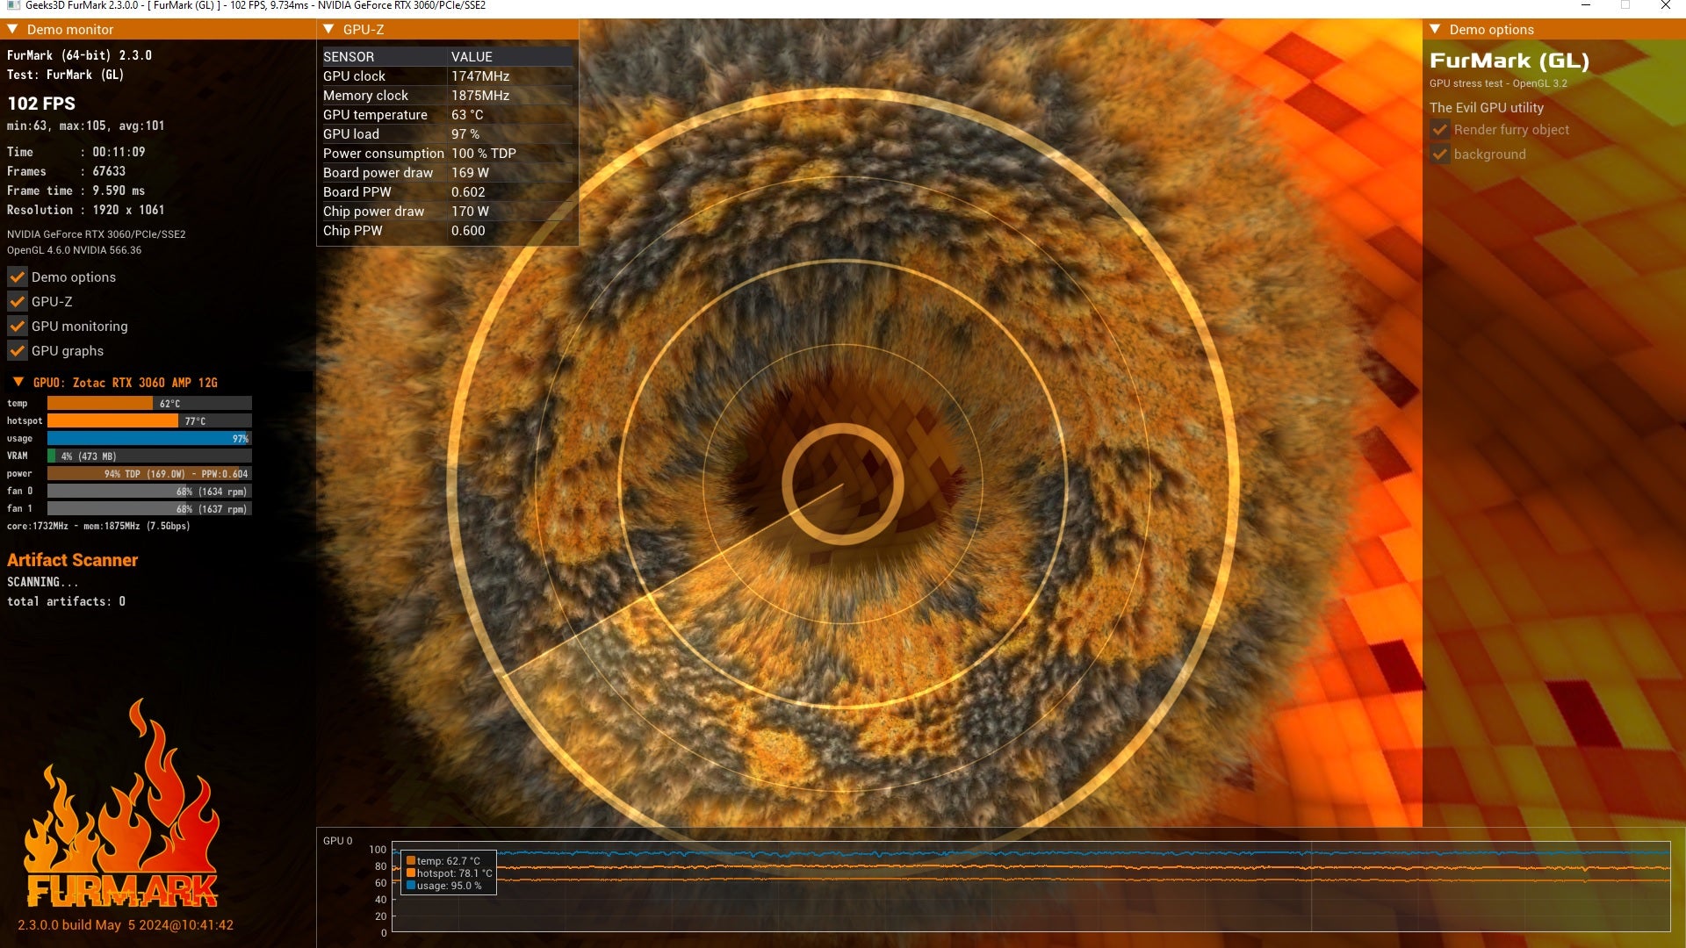Disable the background checkbox
The image size is (1686, 948).
pyautogui.click(x=1439, y=154)
